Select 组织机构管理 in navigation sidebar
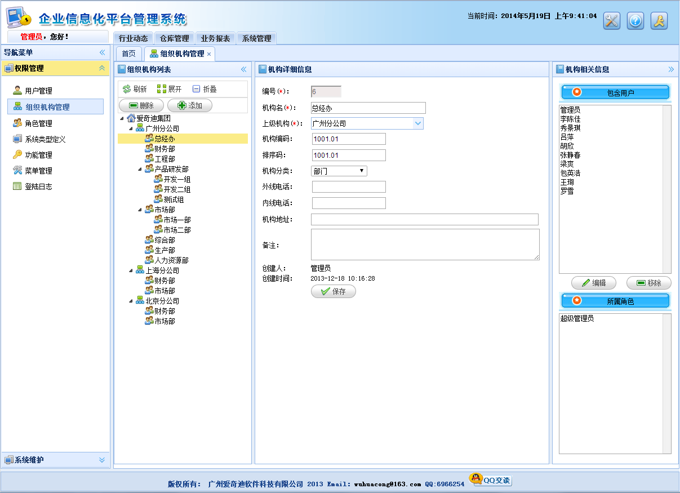 (55, 106)
